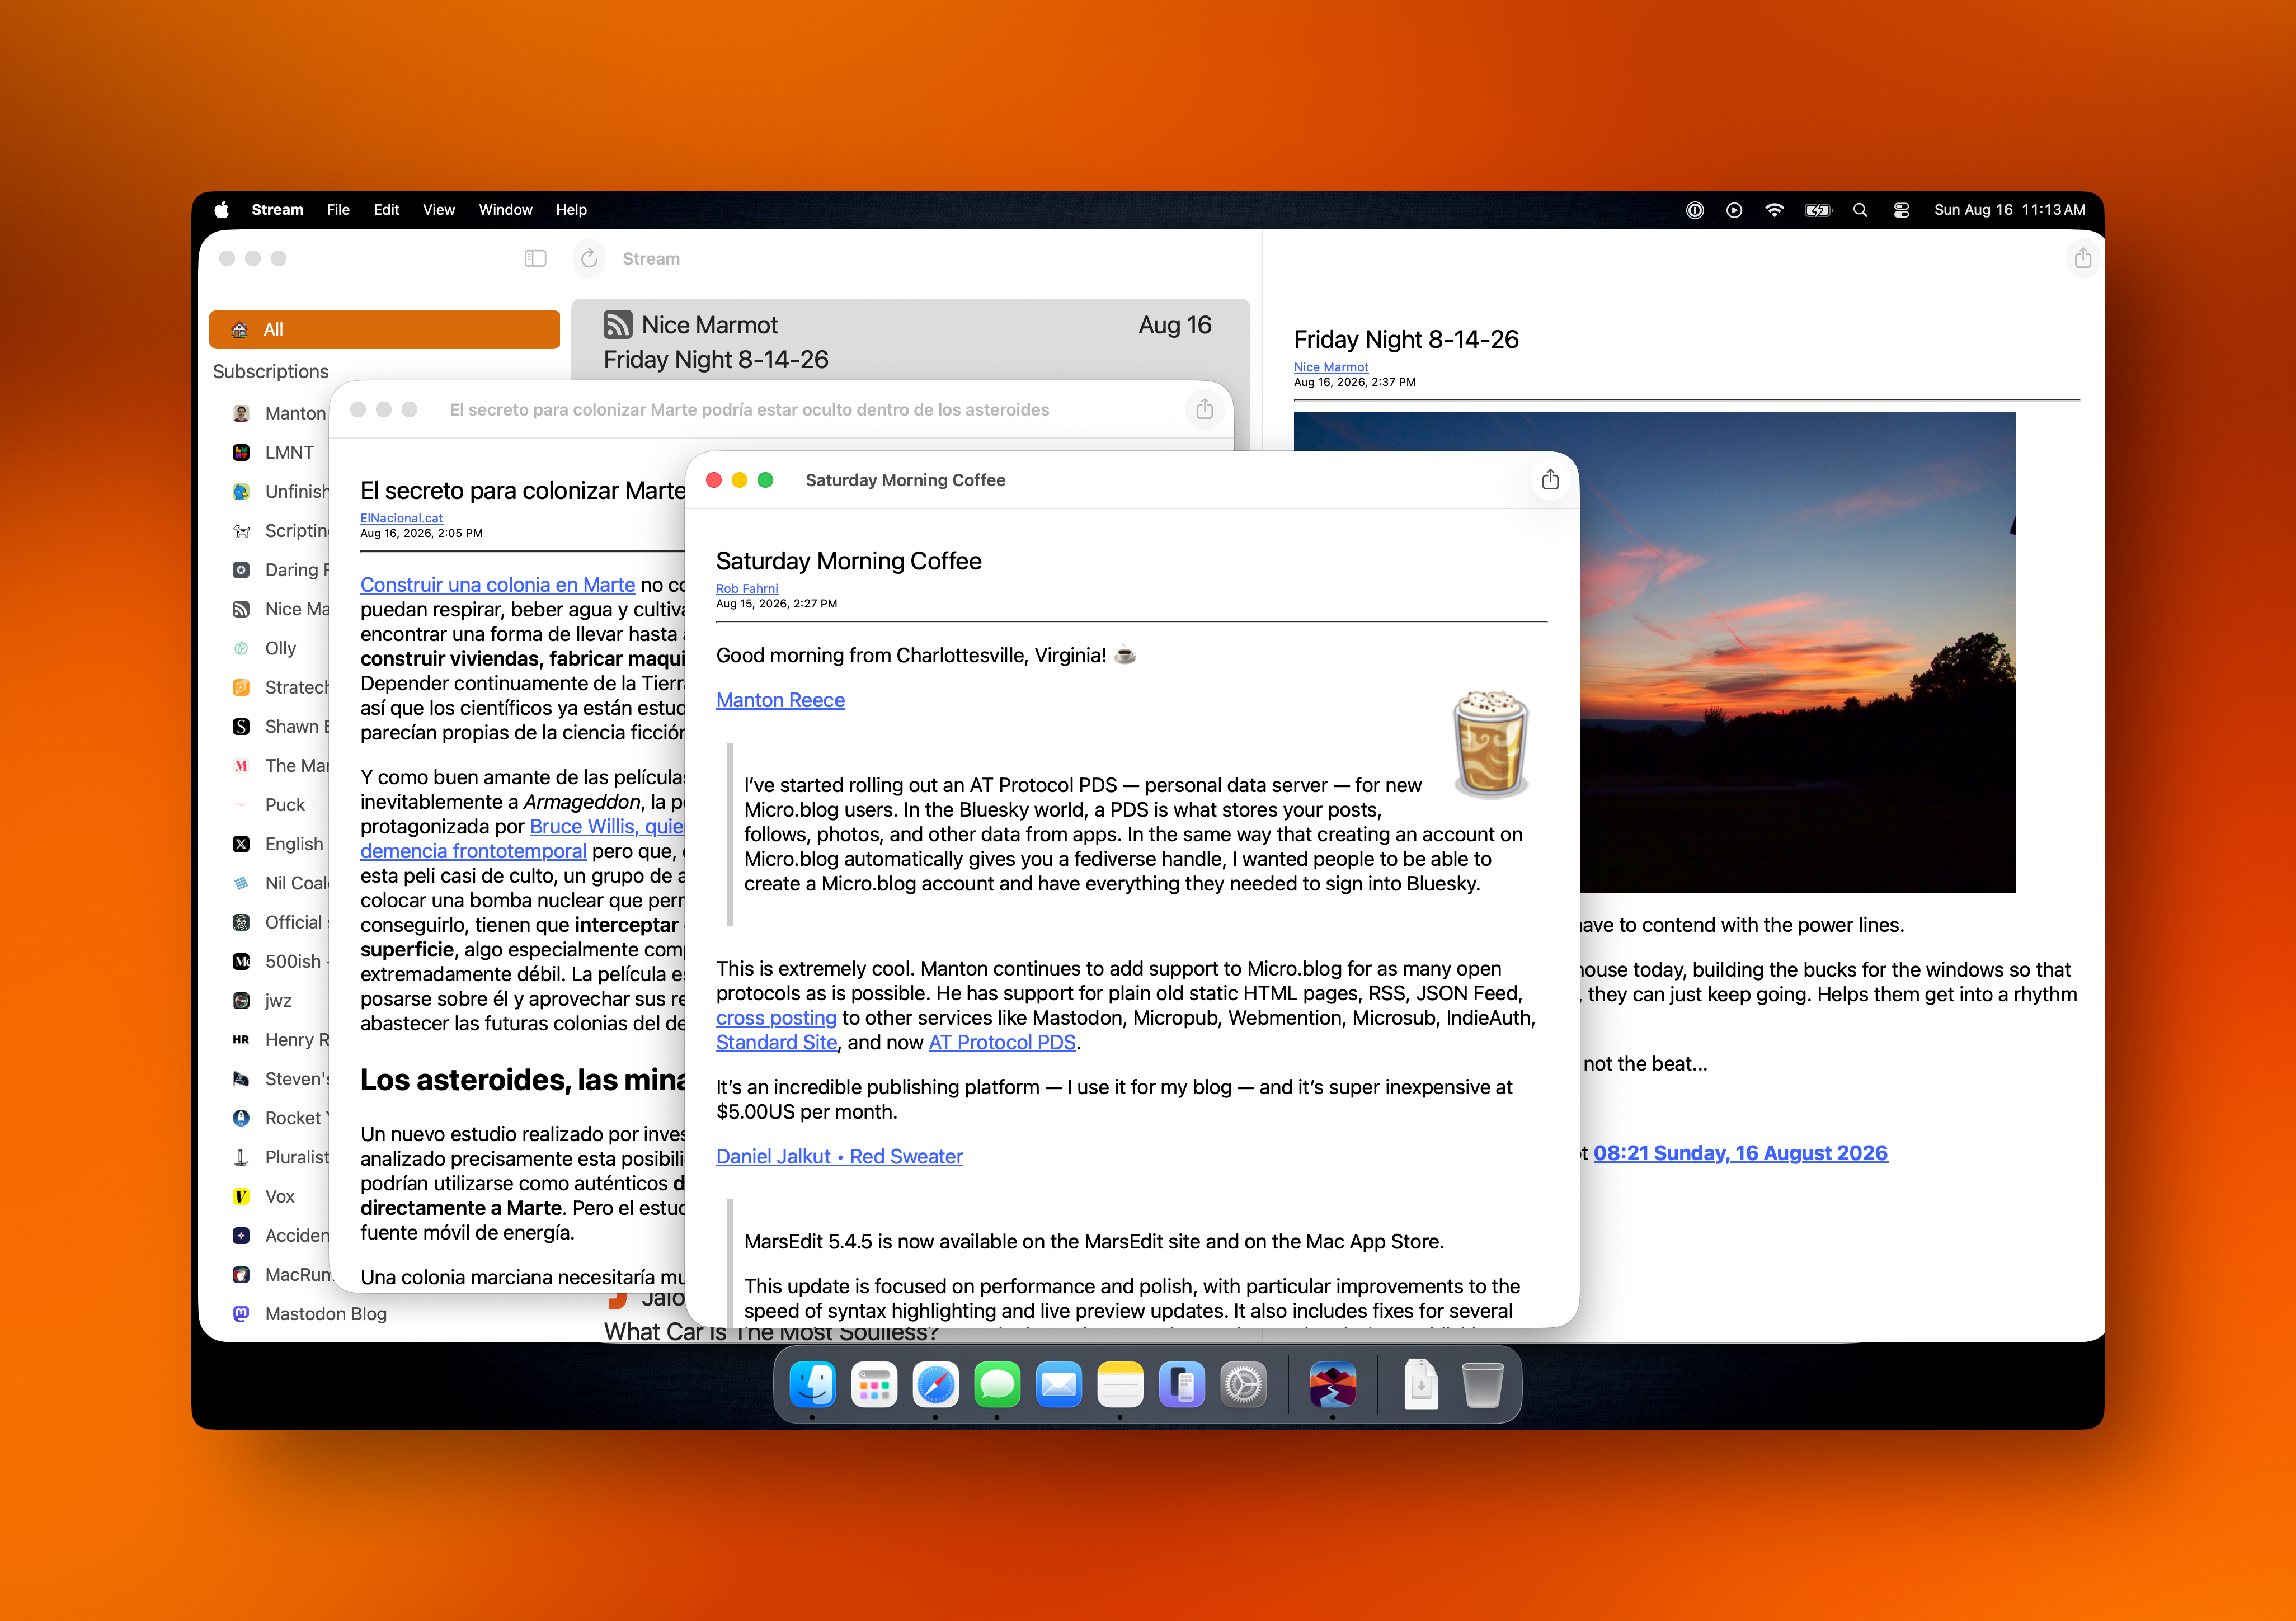Click the refresh icon in Stream toolbar
The width and height of the screenshot is (2296, 1621).
tap(589, 259)
